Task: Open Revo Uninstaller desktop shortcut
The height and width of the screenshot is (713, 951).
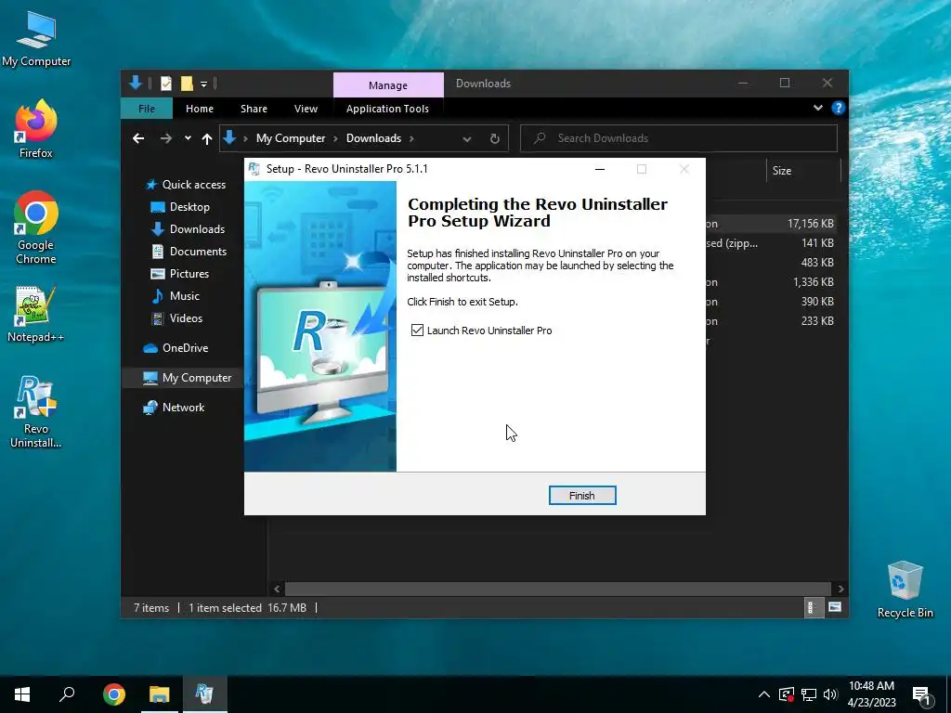Action: click(36, 412)
